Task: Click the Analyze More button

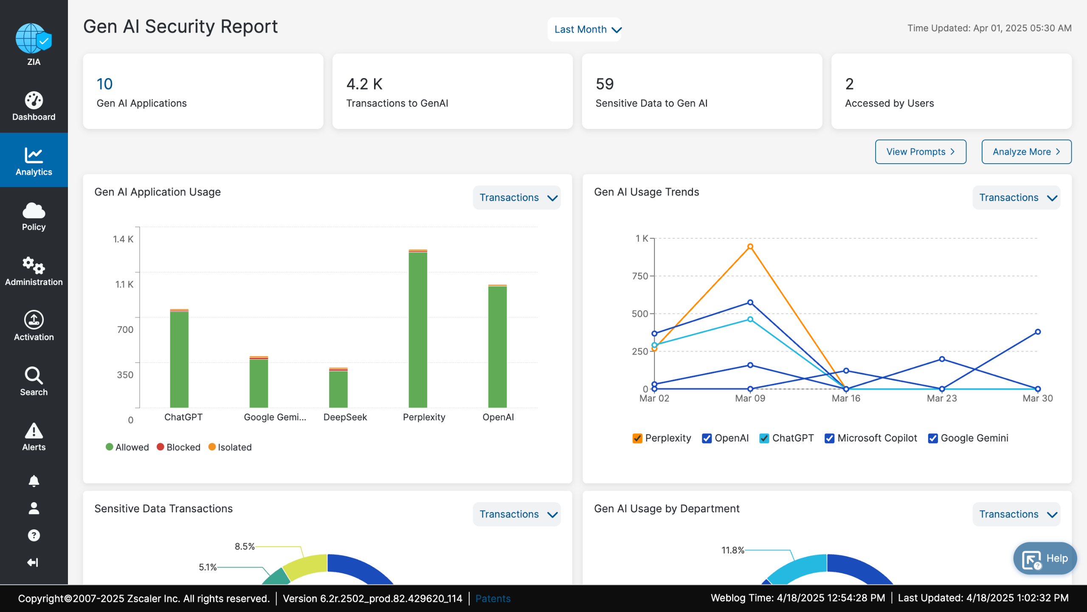Action: pyautogui.click(x=1026, y=152)
